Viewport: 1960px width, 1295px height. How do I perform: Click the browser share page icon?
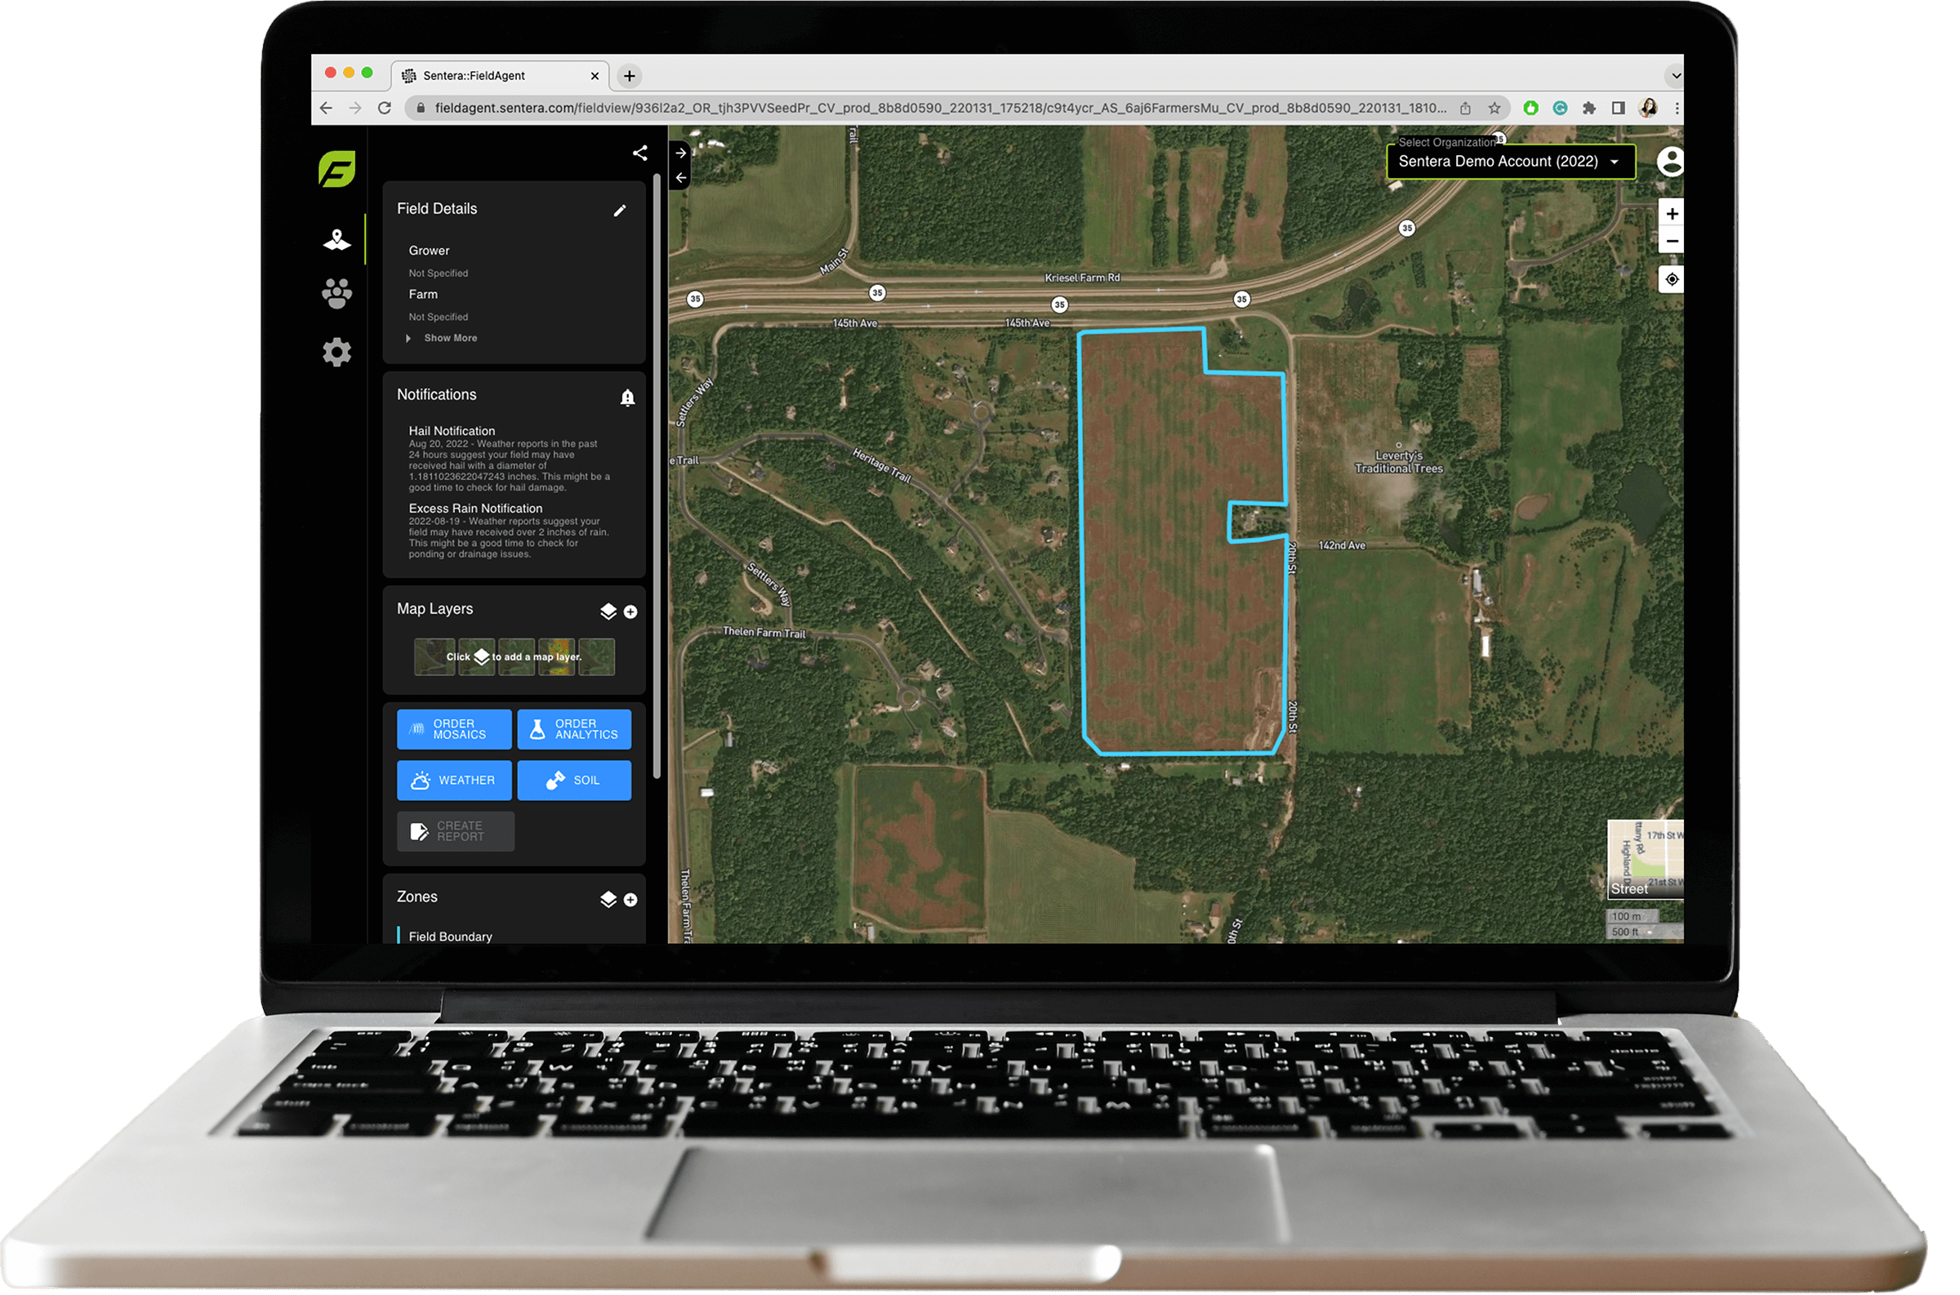point(1466,109)
